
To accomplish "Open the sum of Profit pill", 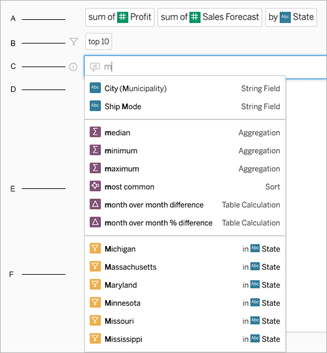I will pos(120,17).
